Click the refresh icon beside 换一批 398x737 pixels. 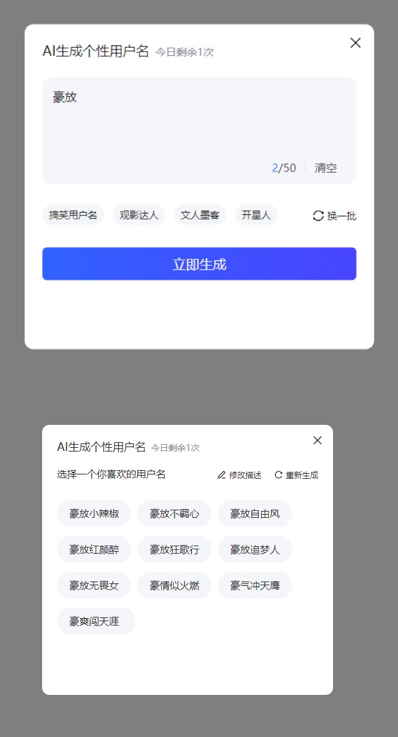coord(318,216)
